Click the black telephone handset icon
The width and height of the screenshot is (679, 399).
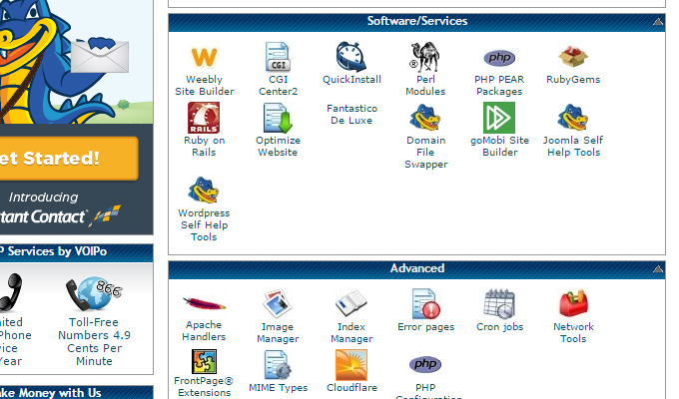click(11, 292)
